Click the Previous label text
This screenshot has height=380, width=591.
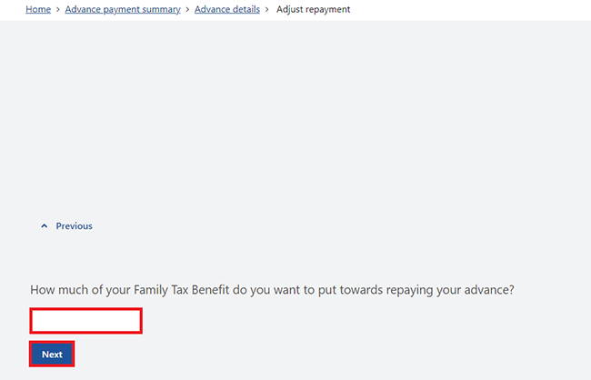[x=74, y=225]
